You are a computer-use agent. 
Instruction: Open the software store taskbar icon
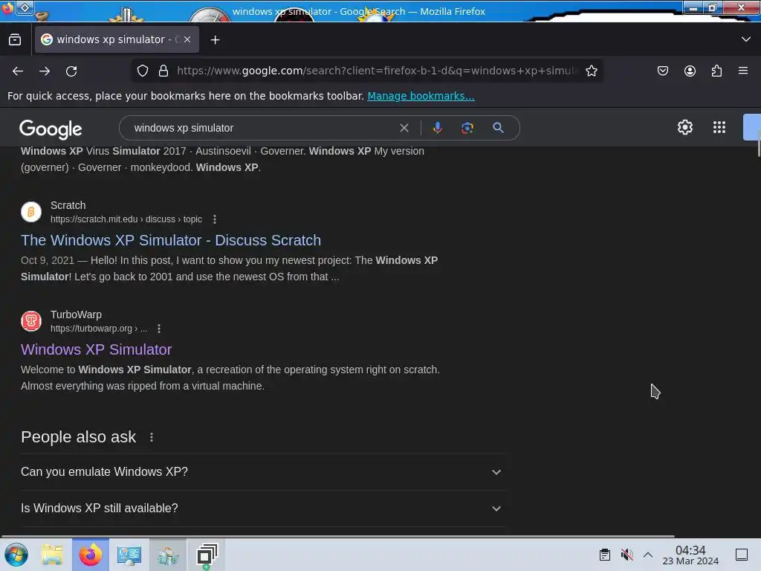click(167, 555)
